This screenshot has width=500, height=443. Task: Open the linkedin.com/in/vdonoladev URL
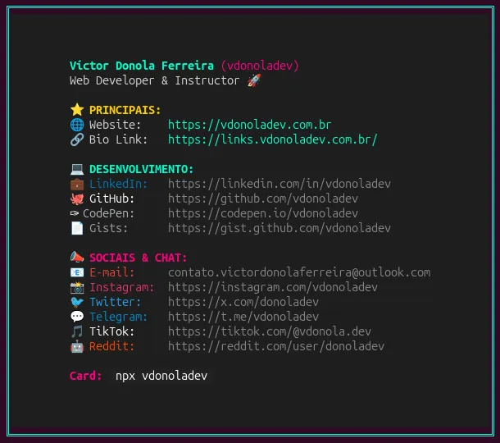(280, 184)
